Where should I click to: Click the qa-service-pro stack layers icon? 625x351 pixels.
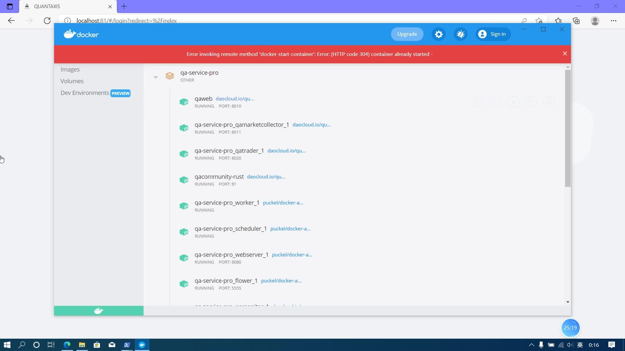pos(170,76)
